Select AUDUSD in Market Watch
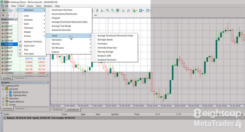The width and height of the screenshot is (245, 132). [9, 44]
